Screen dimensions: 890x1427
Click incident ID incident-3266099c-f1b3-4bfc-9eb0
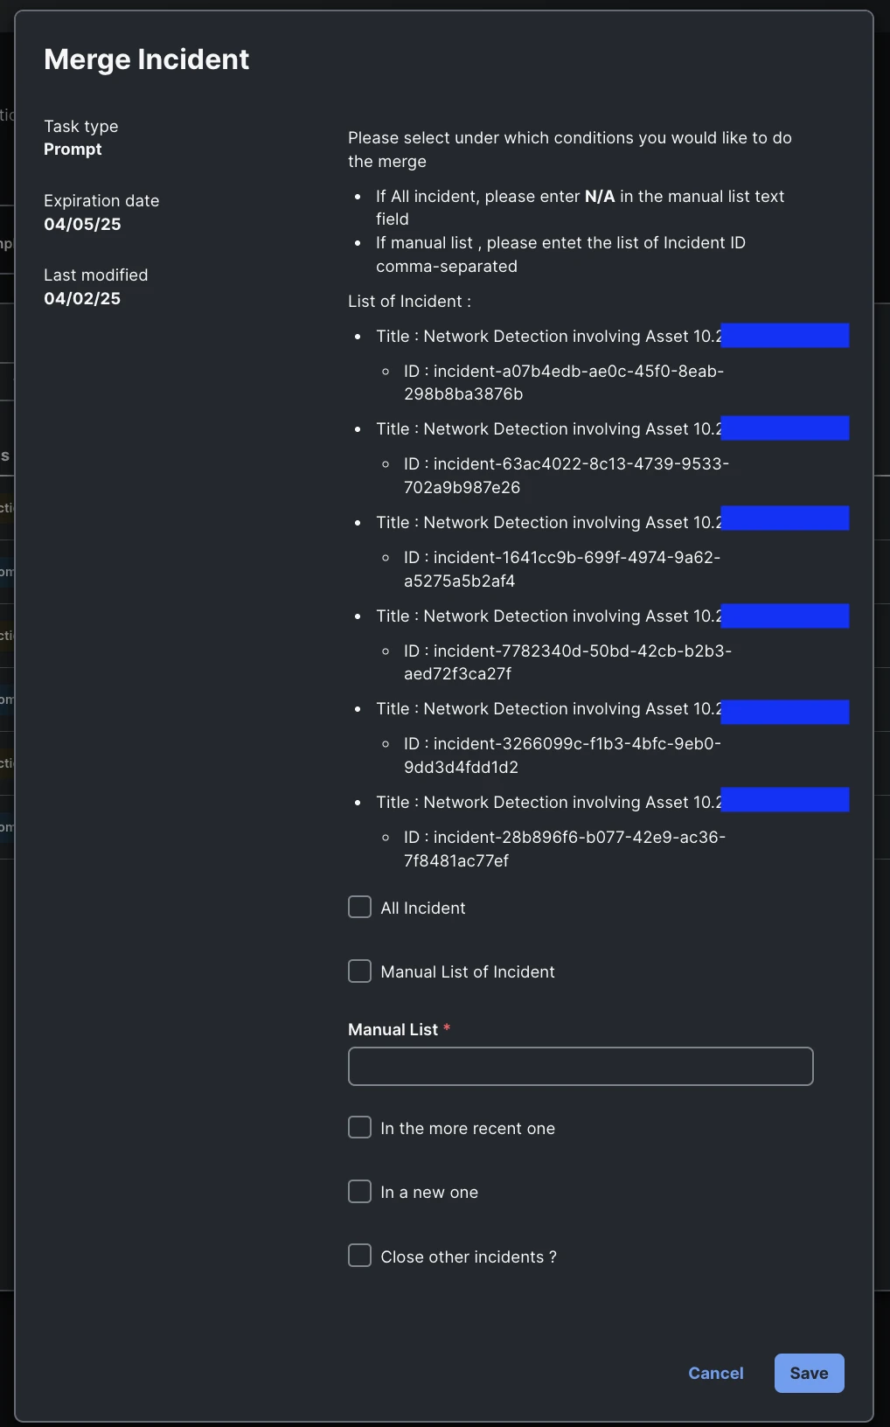[x=563, y=755]
